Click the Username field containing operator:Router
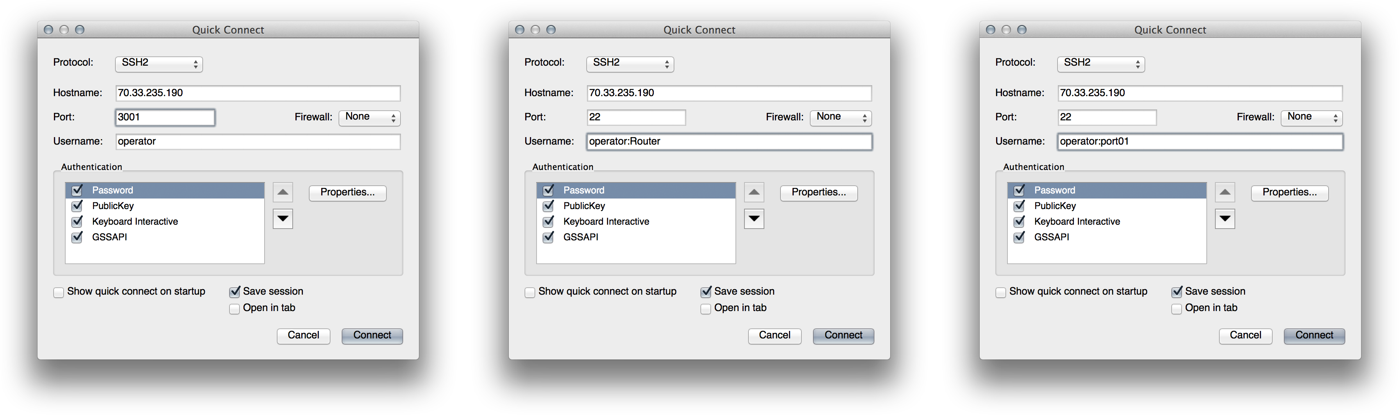The image size is (1399, 415). [729, 141]
